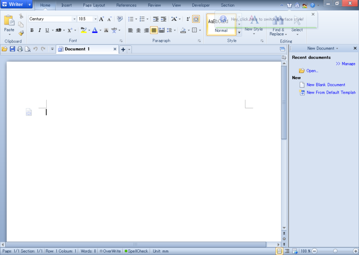Open the References tab
359x255 pixels.
[127, 5]
